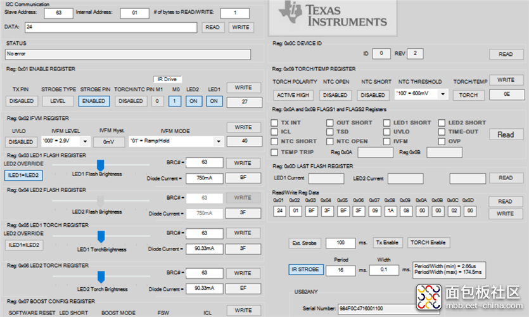
Task: Click the IR strobe Period field
Action: click(340, 270)
